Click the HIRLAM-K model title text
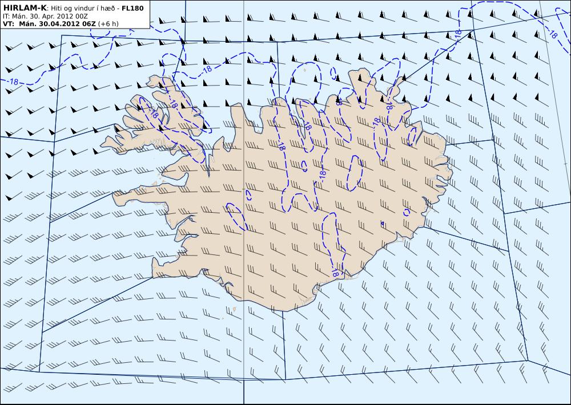 (25, 8)
